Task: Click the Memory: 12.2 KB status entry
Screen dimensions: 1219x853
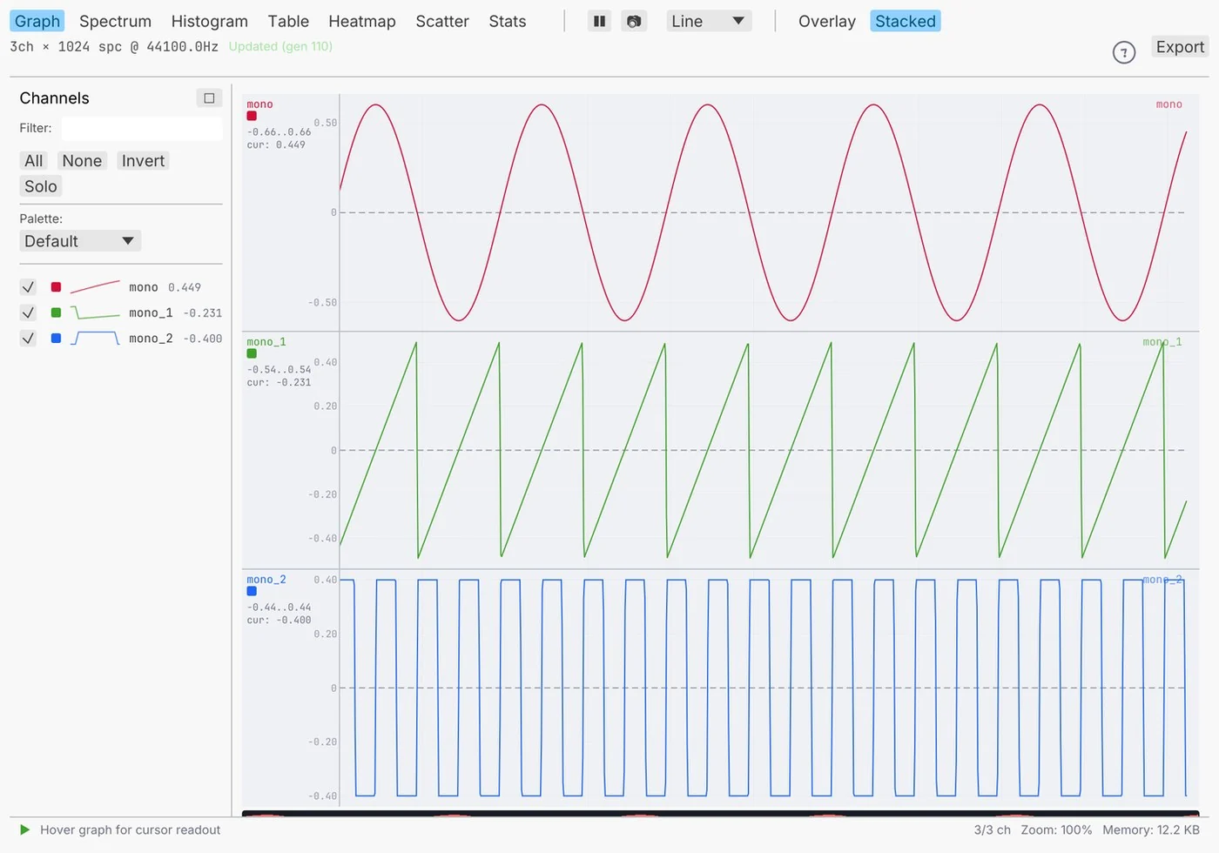Action: [1151, 829]
